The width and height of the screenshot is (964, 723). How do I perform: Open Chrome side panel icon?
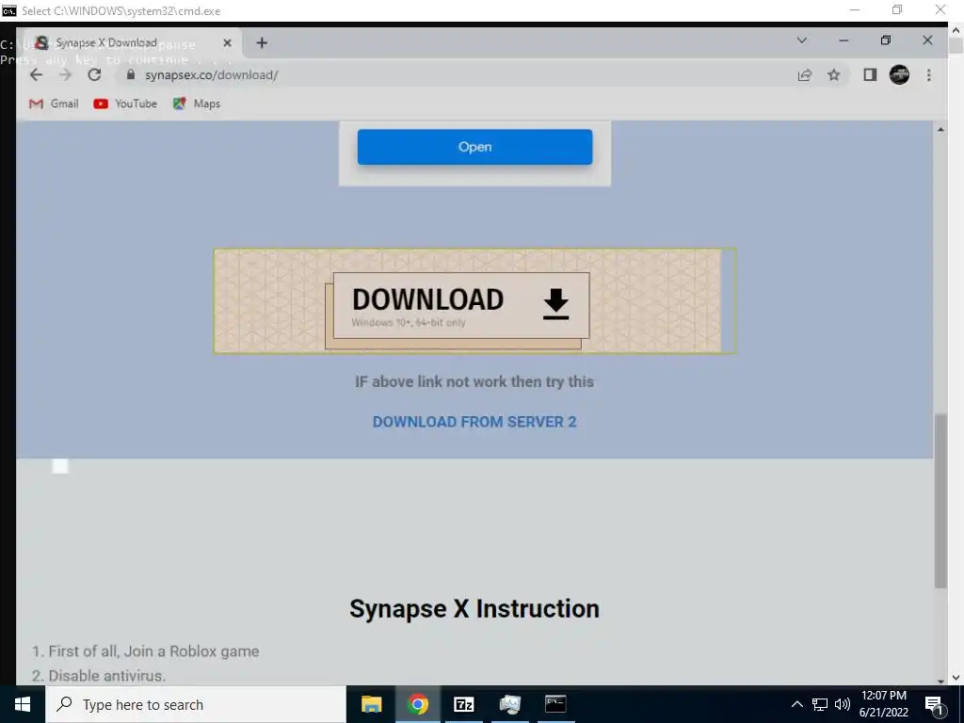point(869,75)
